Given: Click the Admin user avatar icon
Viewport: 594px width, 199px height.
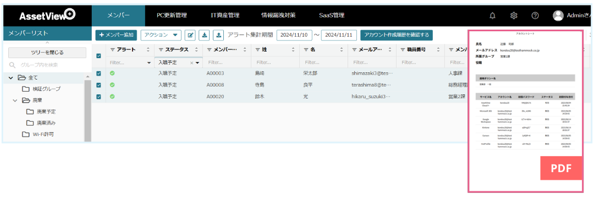Looking at the screenshot, I should point(558,15).
